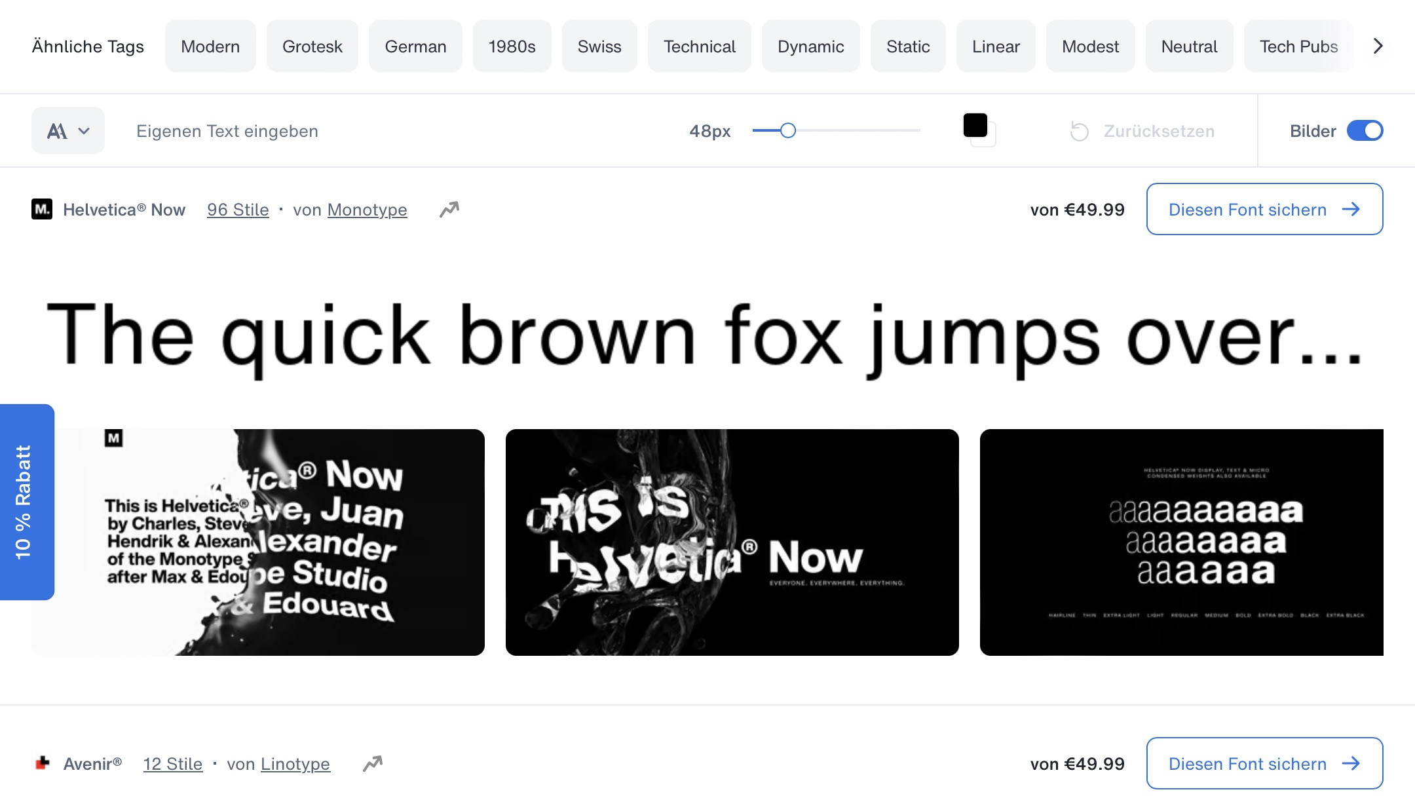Image resolution: width=1415 pixels, height=796 pixels.
Task: Open the text size AA dropdown
Action: coord(68,131)
